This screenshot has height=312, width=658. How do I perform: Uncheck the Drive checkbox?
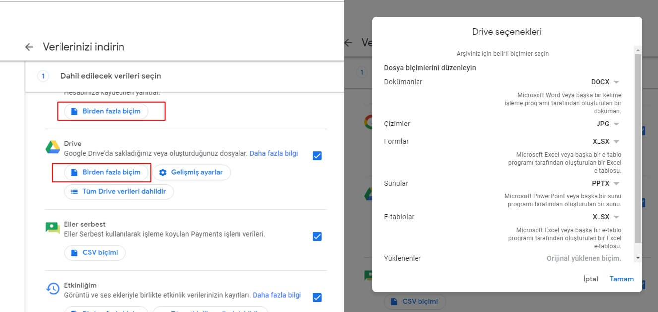317,156
